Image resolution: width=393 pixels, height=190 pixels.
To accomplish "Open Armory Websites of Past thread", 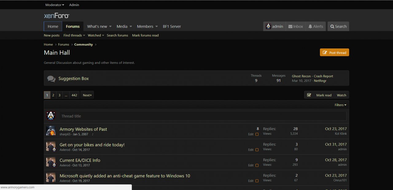I will pos(83,129).
